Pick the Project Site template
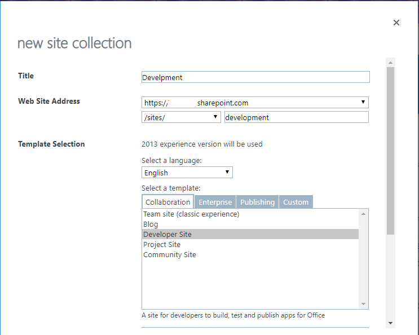 coord(162,245)
